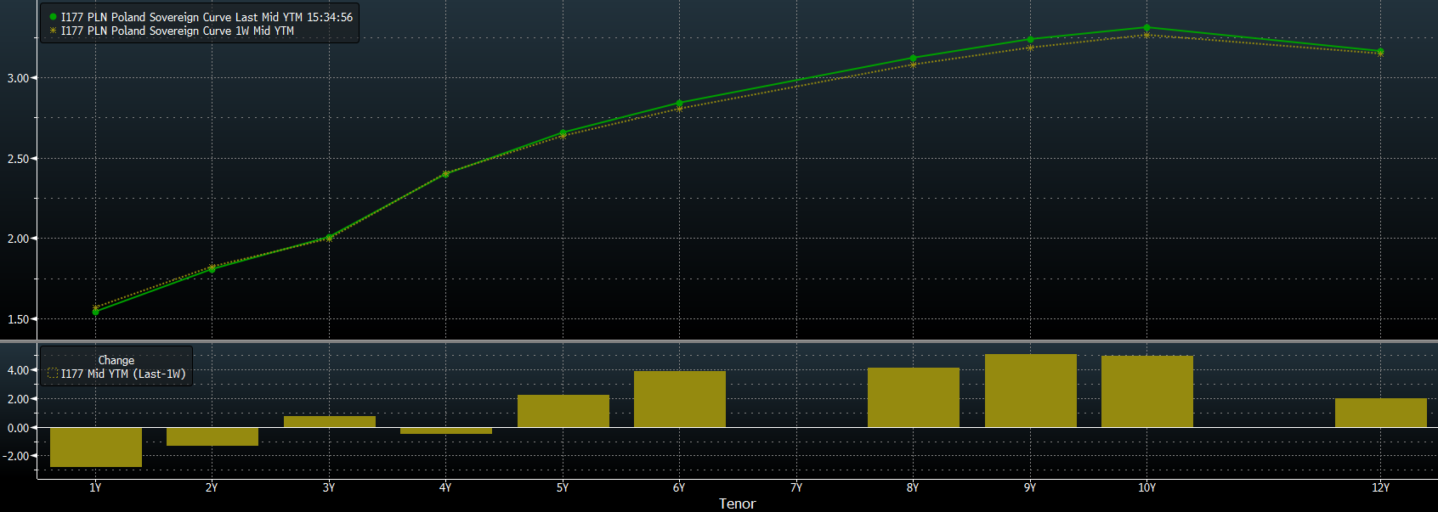The image size is (1438, 512).
Task: Click the negative change bar at 1Y
Action: point(96,447)
